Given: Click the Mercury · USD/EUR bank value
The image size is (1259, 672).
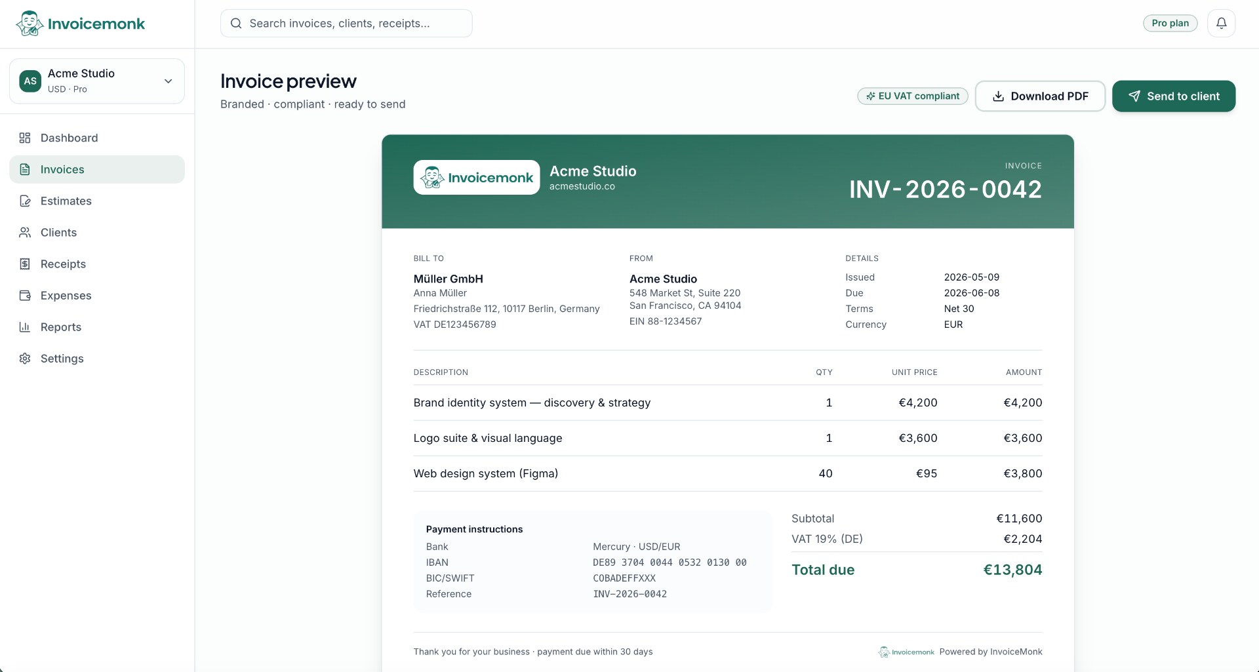Looking at the screenshot, I should point(637,547).
